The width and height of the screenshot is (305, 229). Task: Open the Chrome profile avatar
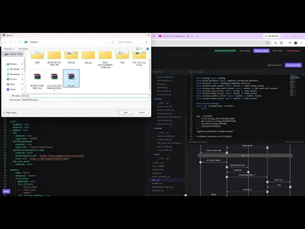pos(296,43)
